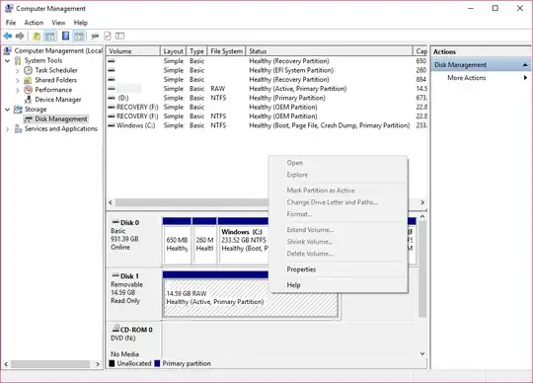This screenshot has width=533, height=383.
Task: Click the Up one level folder icon
Action: pos(37,36)
